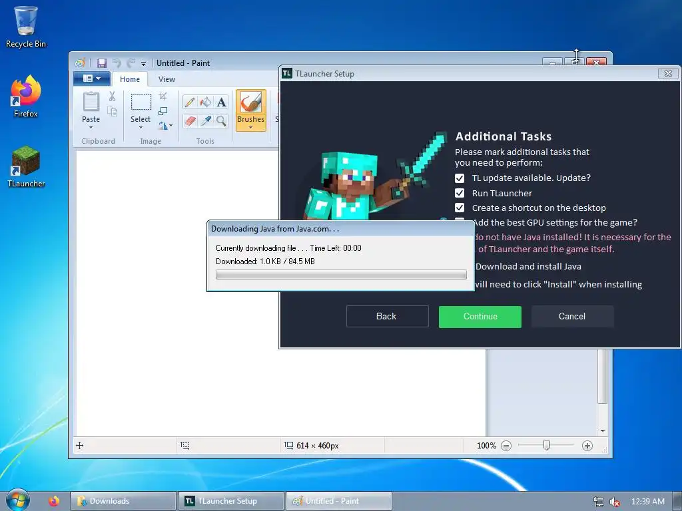Click the taskbar clock showing 12:39 AM

pyautogui.click(x=647, y=502)
